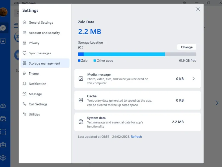Image resolution: width=222 pixels, height=167 pixels.
Task: Open the Zalo Cloud icon in the sidebar
Action: point(3,106)
